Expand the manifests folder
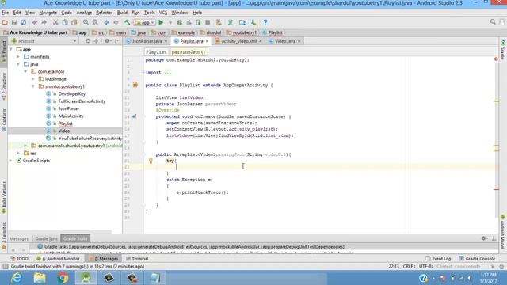 click(x=18, y=56)
